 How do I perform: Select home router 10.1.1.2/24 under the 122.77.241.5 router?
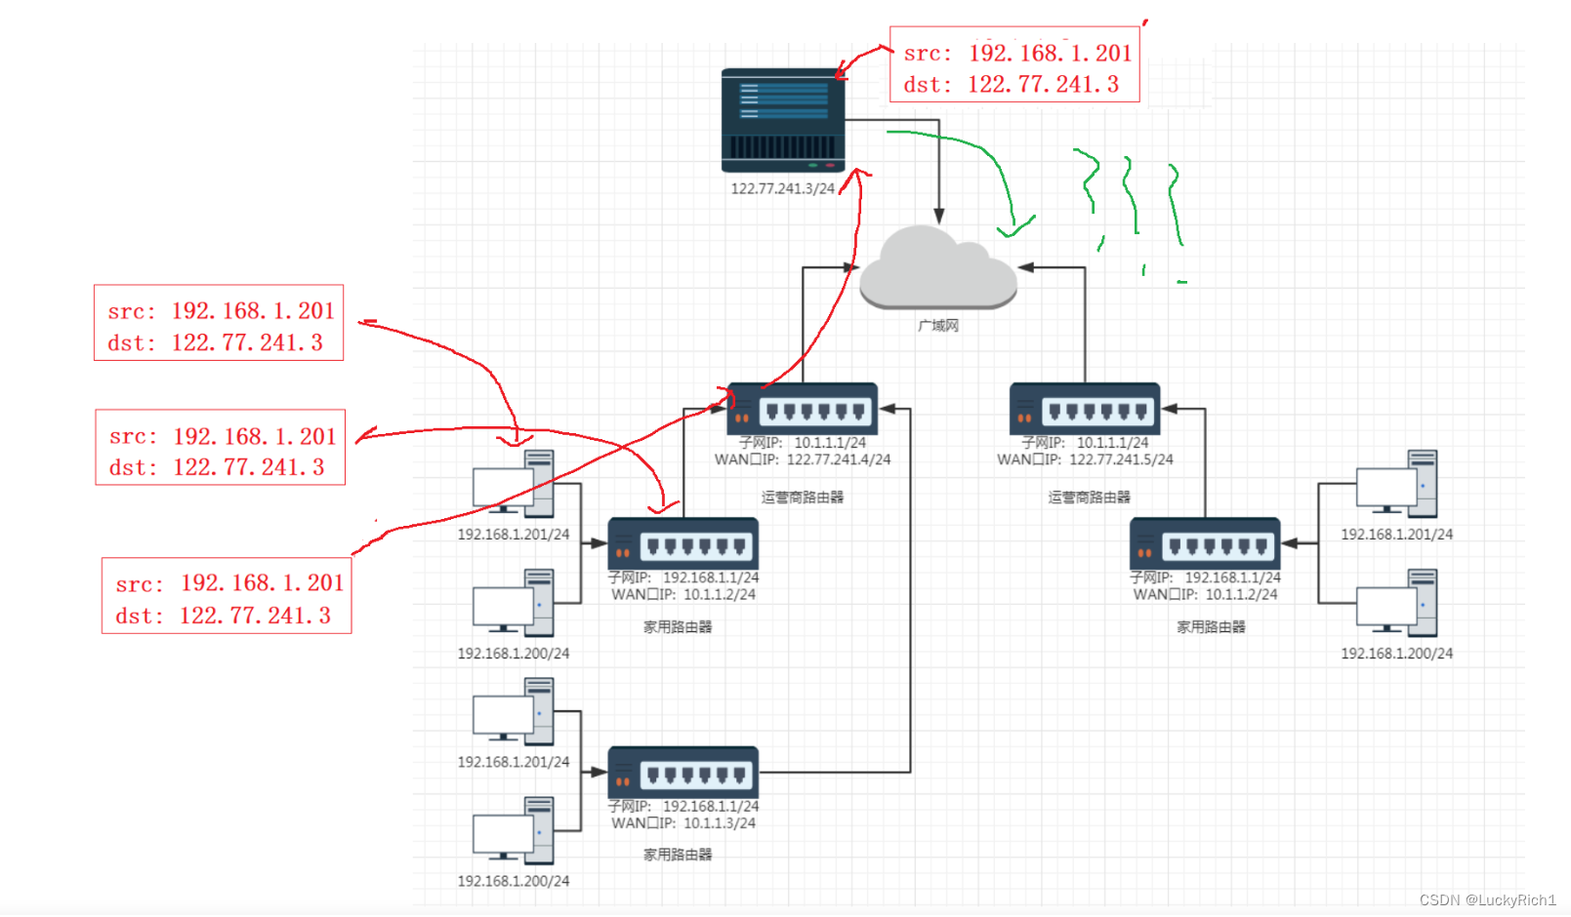click(1205, 543)
